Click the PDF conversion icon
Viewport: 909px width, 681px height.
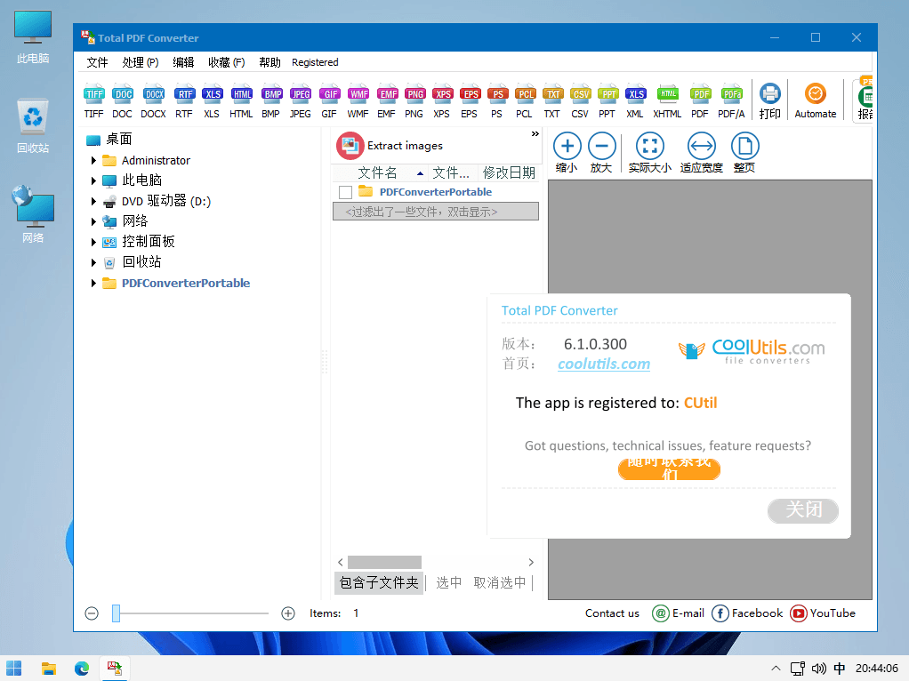coord(700,101)
